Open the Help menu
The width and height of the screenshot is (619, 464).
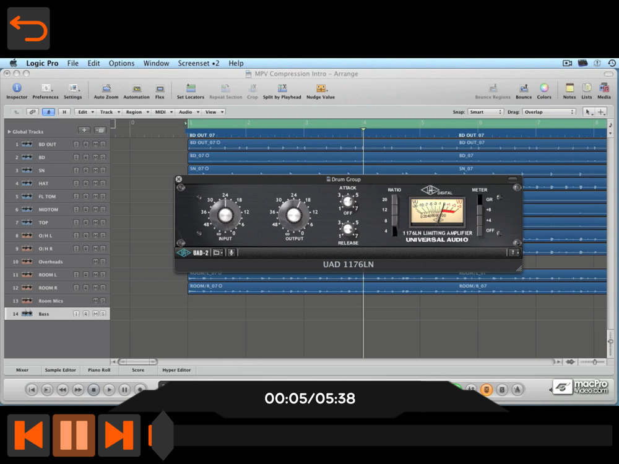236,63
